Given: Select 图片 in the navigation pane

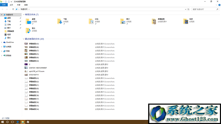Looking at the screenshot, I should coord(9,28).
